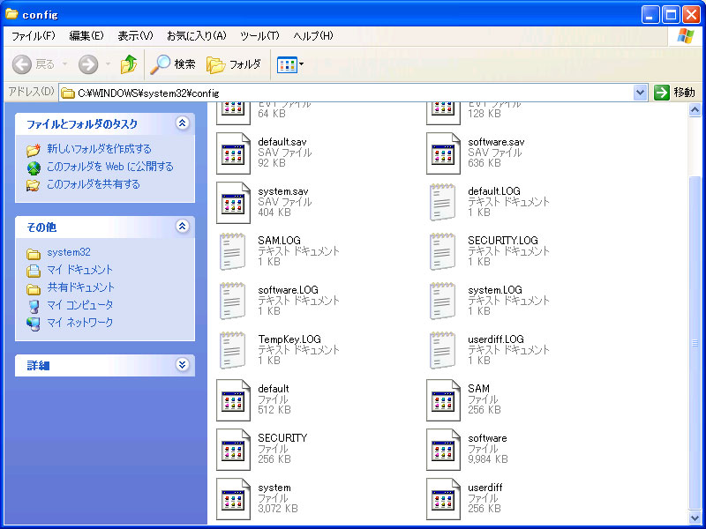706x529 pixels.
Task: Expand the 詳細 panel
Action: (x=183, y=364)
